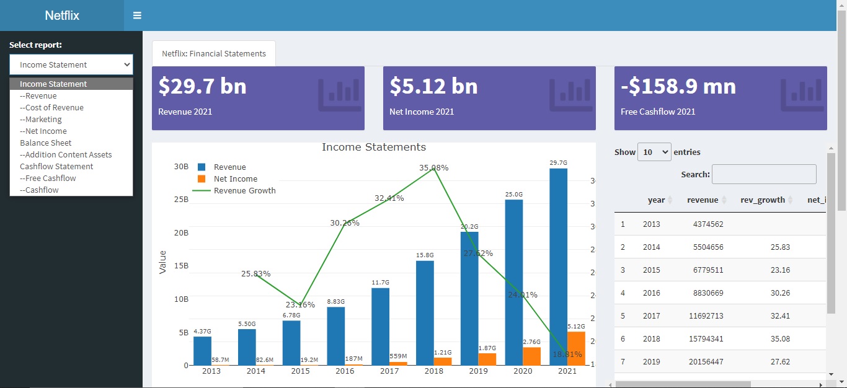The image size is (847, 388).
Task: Select the --Free Cashflow report option
Action: pyautogui.click(x=48, y=178)
